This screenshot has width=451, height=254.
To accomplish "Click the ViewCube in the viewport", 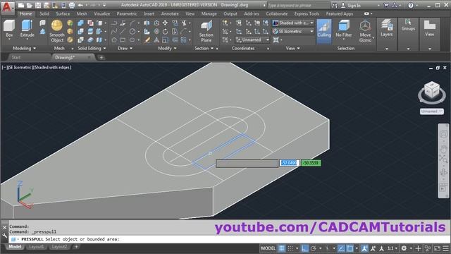I will point(432,90).
